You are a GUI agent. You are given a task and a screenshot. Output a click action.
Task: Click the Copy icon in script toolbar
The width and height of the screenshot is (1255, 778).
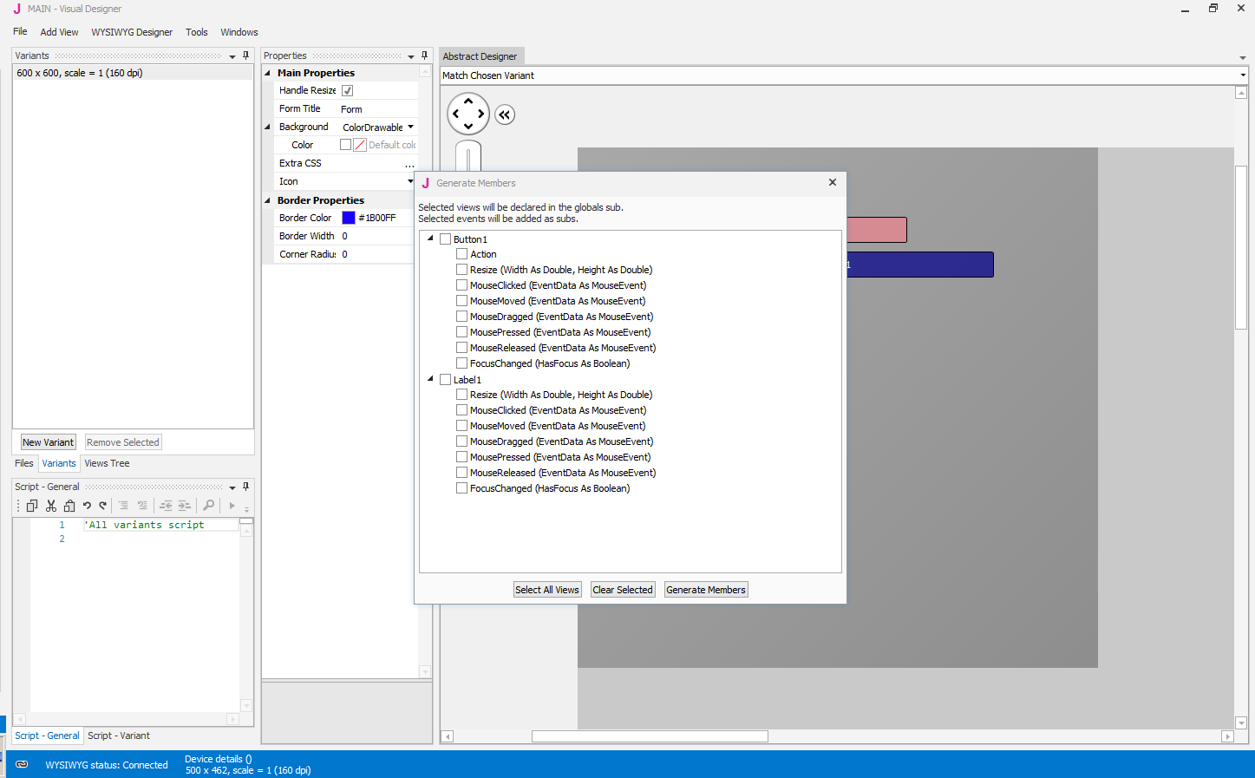[x=32, y=506]
